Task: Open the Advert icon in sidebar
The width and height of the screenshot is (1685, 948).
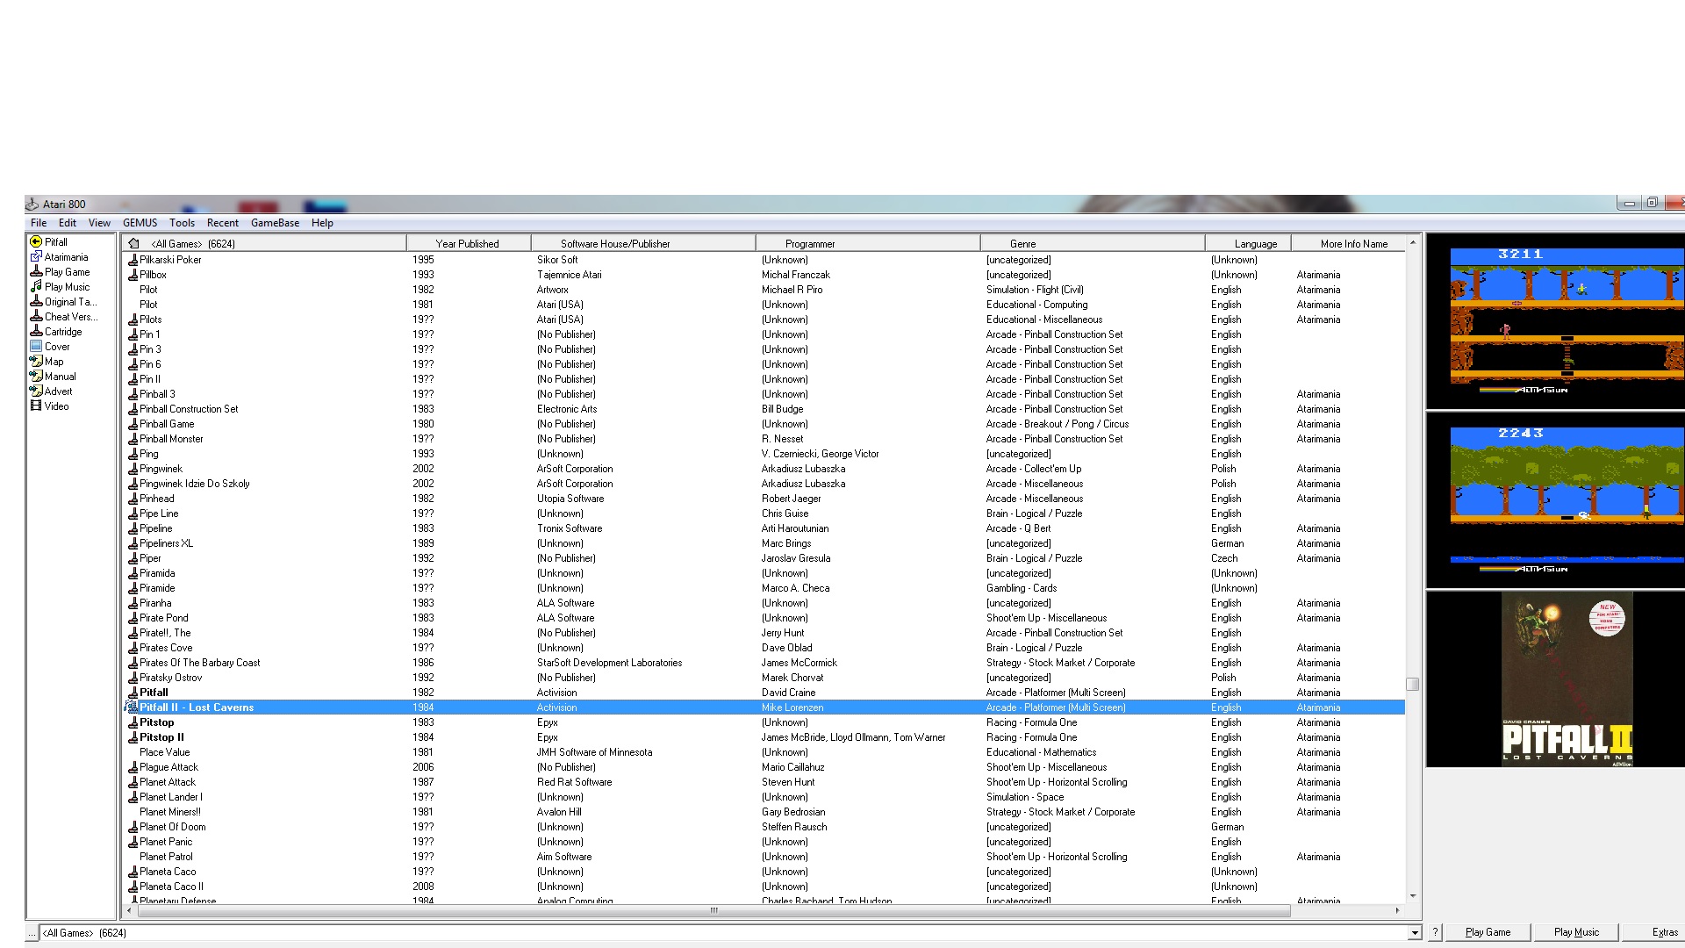Action: click(x=36, y=391)
